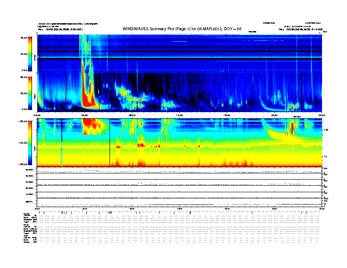Click 20:00 tick label under the bottom line plots
The width and height of the screenshot is (347, 268).
[274, 208]
